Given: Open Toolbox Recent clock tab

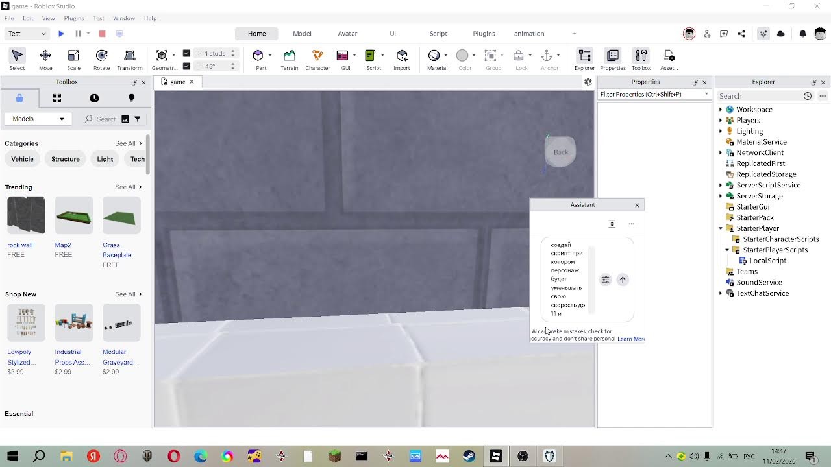Looking at the screenshot, I should pyautogui.click(x=94, y=98).
